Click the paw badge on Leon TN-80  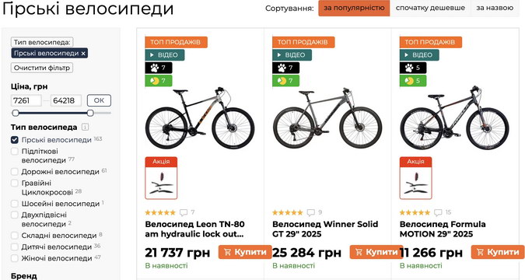(x=159, y=68)
